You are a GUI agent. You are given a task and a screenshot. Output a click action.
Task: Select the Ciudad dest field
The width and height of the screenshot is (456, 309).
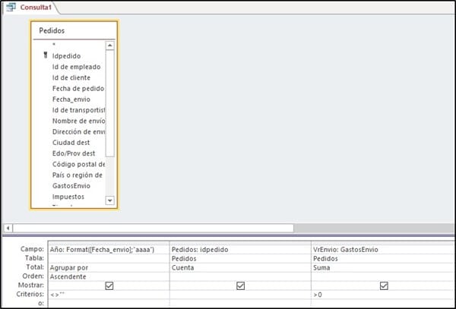pos(71,143)
